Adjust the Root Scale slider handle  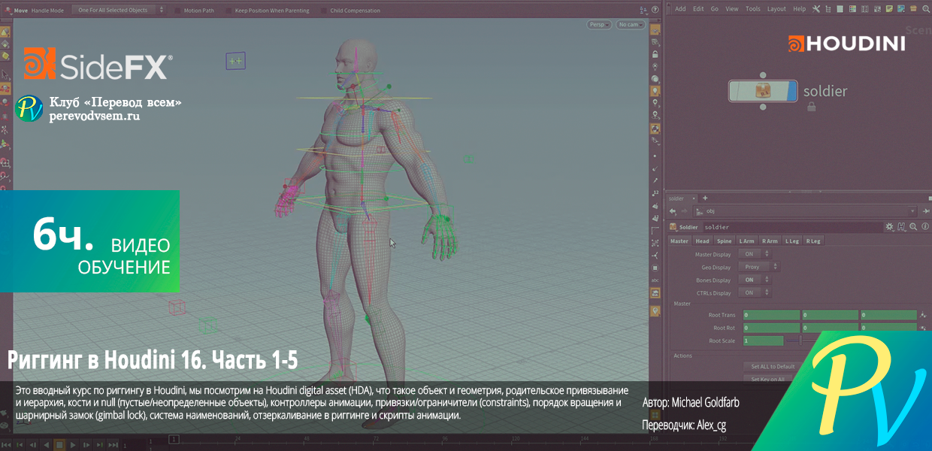pyautogui.click(x=800, y=341)
